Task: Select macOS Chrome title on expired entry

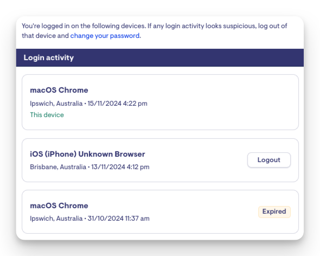Action: coord(59,206)
